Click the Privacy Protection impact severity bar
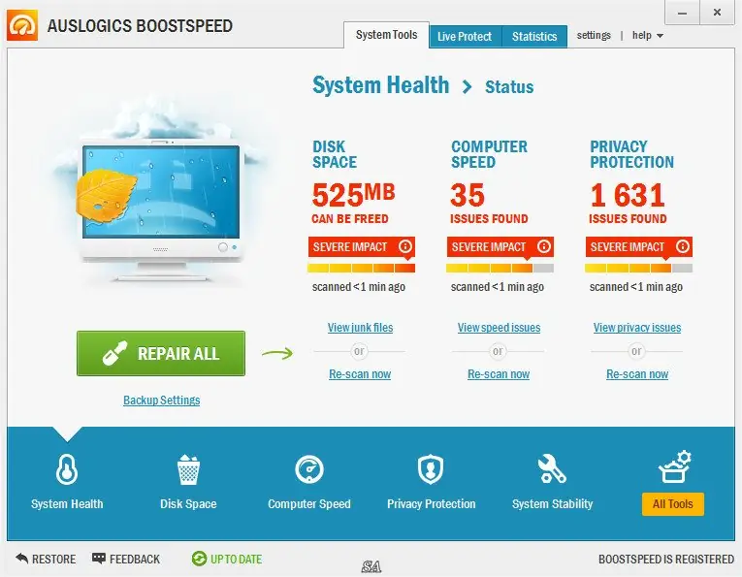The height and width of the screenshot is (577, 742). tap(638, 269)
